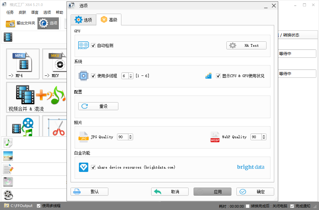Click the HA Test button
Screen dimensions: 319x210
(246, 45)
